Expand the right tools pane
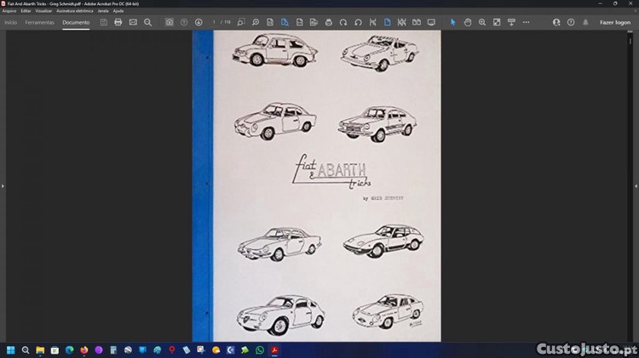This screenshot has height=358, width=639. (x=636, y=185)
